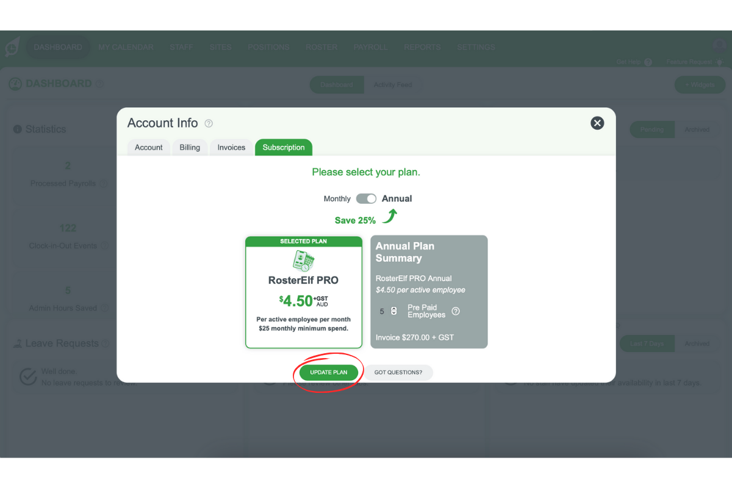Click the question mark beside Pre Paid Employees
This screenshot has width=732, height=488.
point(456,311)
